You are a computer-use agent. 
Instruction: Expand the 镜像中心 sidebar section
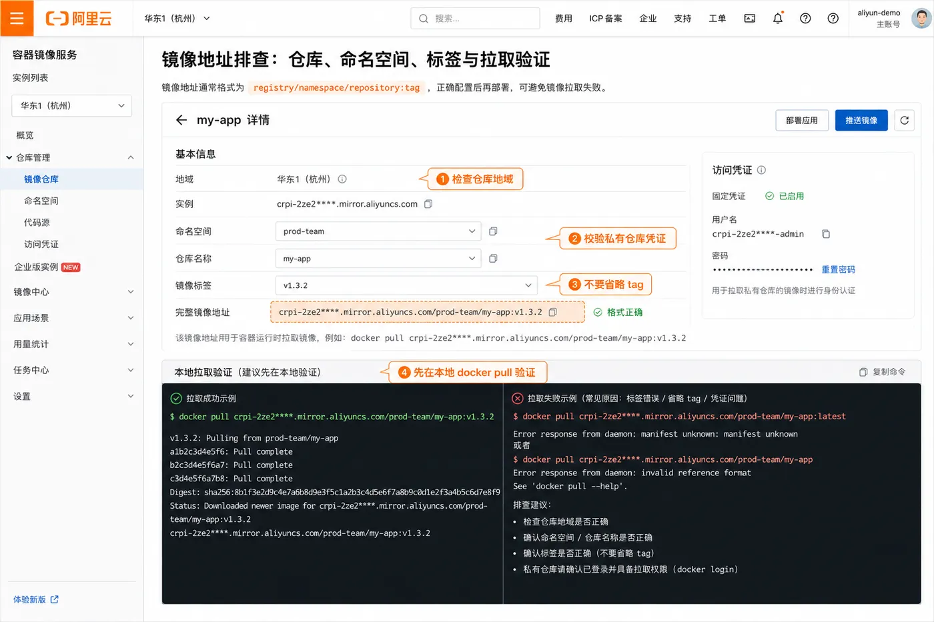point(72,291)
